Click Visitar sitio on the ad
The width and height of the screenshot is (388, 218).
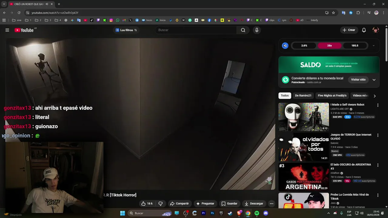click(x=358, y=80)
